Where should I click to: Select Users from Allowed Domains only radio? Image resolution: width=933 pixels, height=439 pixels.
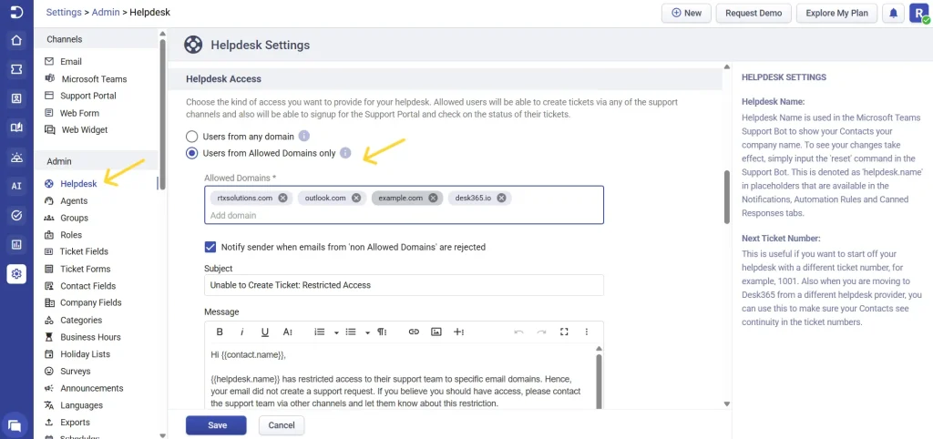pos(191,154)
